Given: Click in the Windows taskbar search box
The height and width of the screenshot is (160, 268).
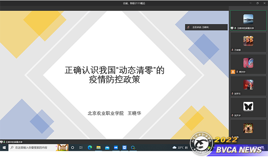Looking at the screenshot, I should (33, 148).
